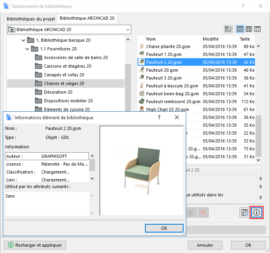Click up arrow of folder tree scrollbar
Screen dimensions: 270x253
coord(128,39)
